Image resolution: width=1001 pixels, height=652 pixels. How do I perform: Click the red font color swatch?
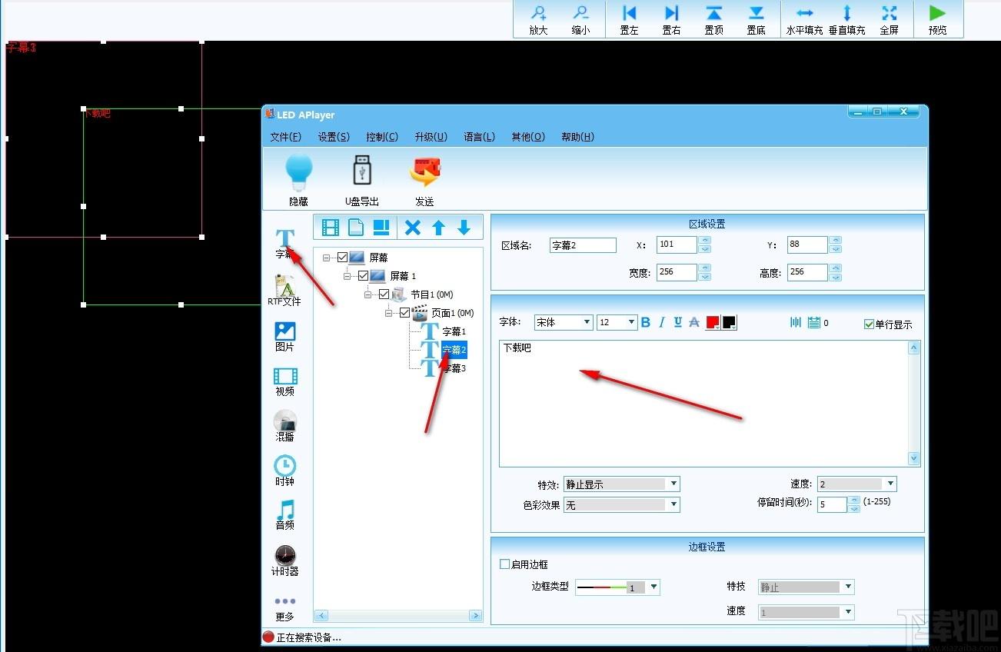712,322
